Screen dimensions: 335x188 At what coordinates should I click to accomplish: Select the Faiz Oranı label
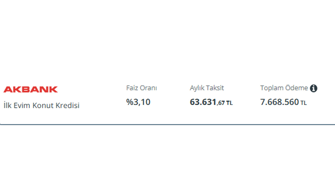pos(142,88)
